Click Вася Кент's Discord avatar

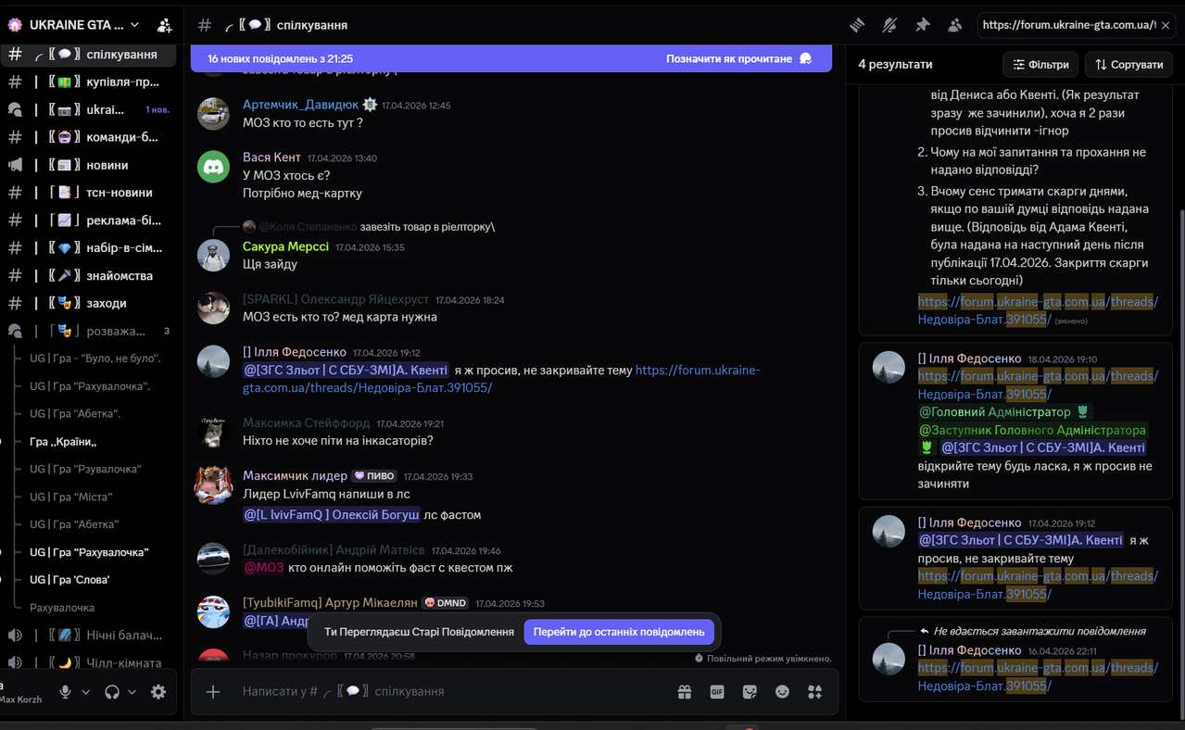pos(214,167)
